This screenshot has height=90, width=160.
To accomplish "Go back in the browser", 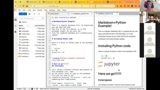I will point(16,6).
